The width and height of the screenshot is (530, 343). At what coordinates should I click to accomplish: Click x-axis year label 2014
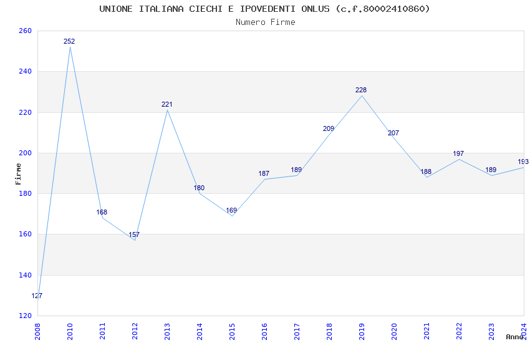(x=200, y=332)
